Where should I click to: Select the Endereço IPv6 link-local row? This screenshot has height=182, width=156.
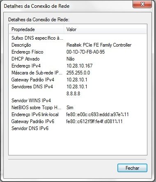click(x=78, y=115)
